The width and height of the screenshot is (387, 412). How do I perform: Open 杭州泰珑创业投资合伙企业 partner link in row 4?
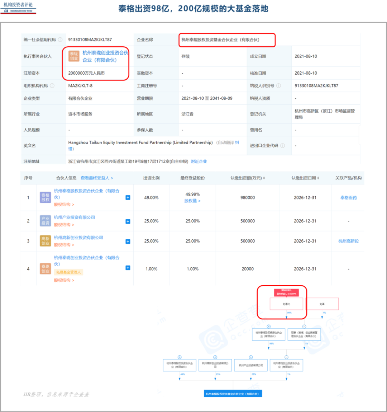coord(87,261)
